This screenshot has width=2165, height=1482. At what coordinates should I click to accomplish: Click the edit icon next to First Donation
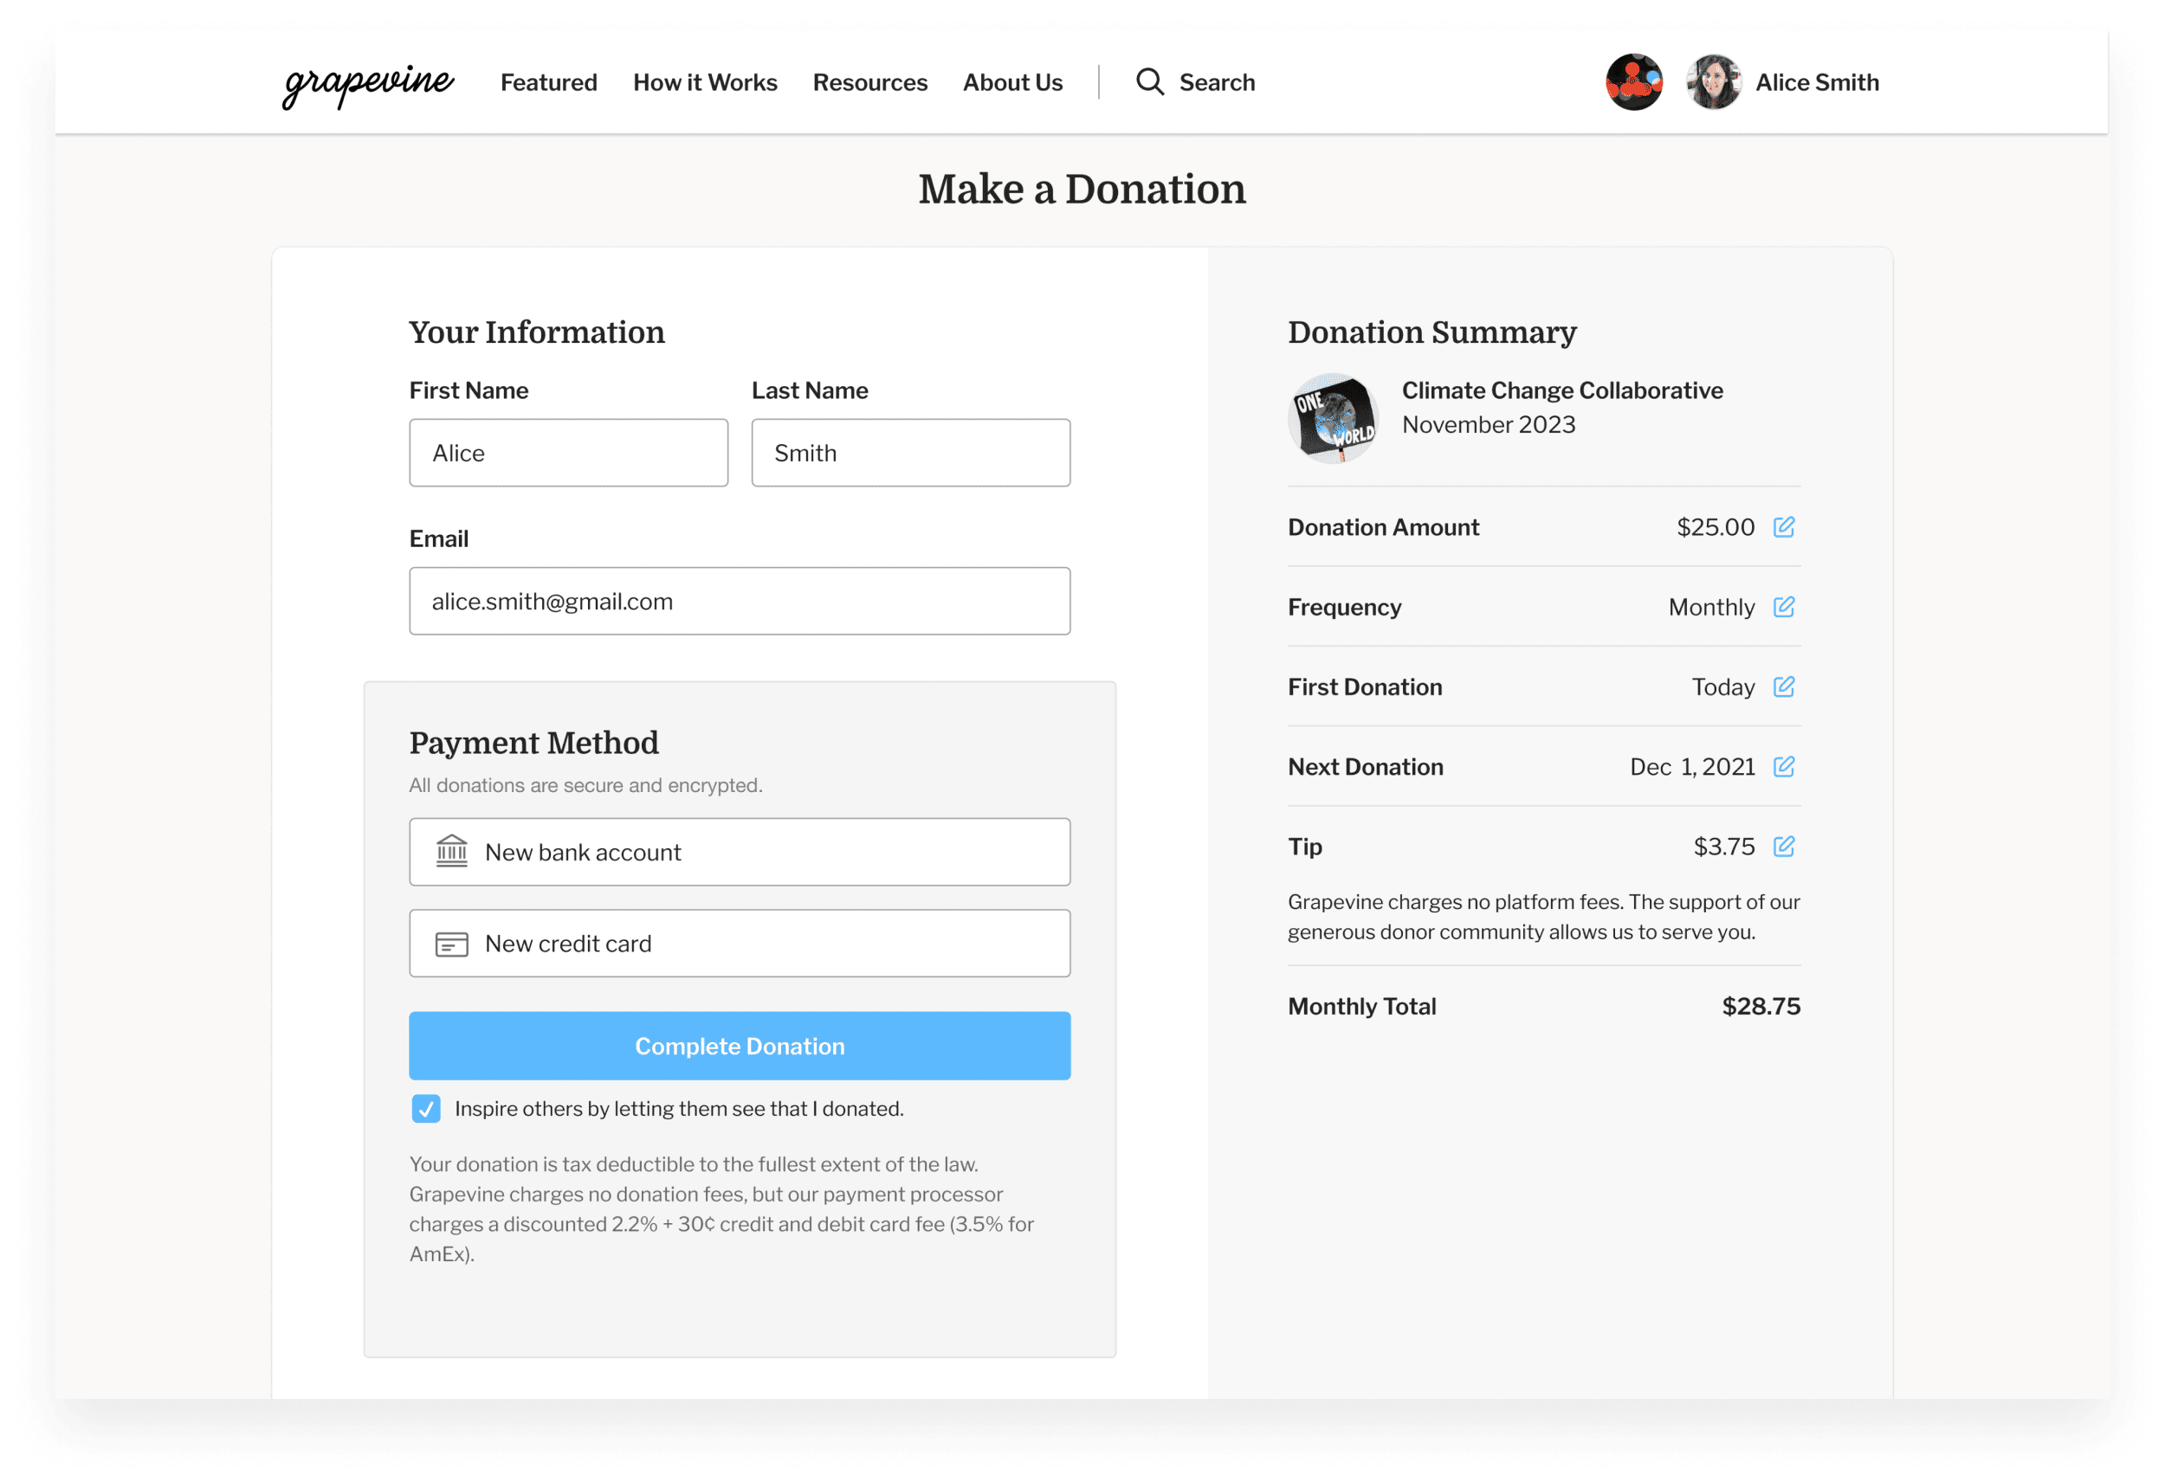(1785, 687)
